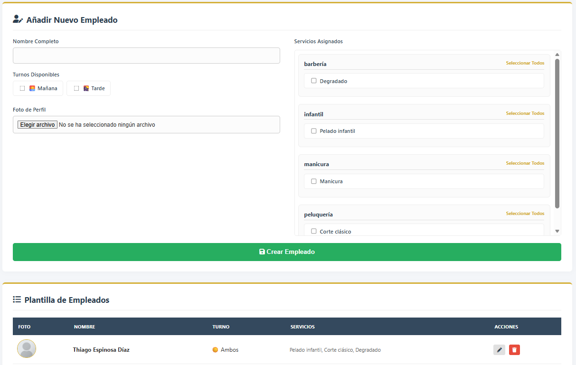Check the Manicura service checkbox
Viewport: 576px width, 365px height.
coord(313,181)
